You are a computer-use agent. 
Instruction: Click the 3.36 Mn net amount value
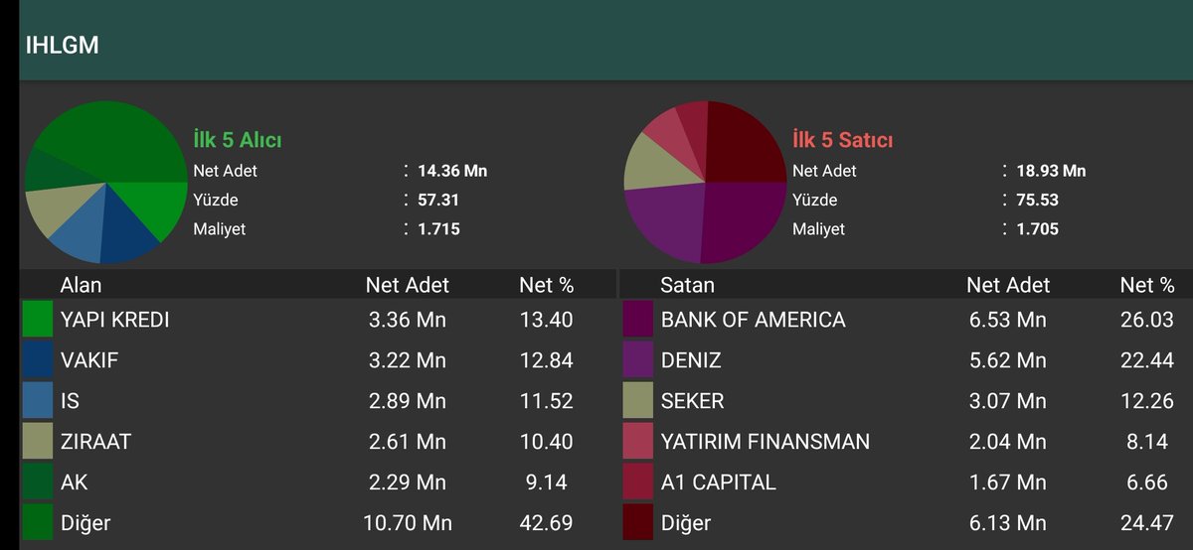(408, 320)
